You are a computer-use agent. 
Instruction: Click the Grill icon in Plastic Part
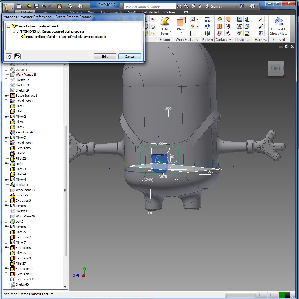tap(240, 19)
